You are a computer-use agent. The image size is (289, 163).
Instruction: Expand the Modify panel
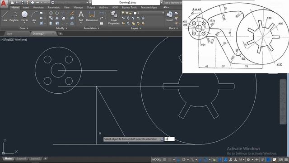[61, 28]
